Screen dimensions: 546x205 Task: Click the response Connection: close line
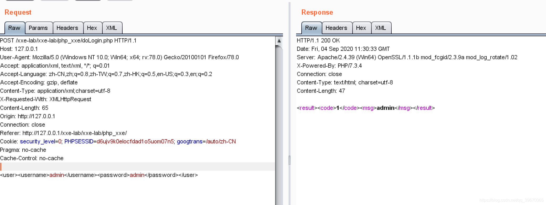coord(319,74)
